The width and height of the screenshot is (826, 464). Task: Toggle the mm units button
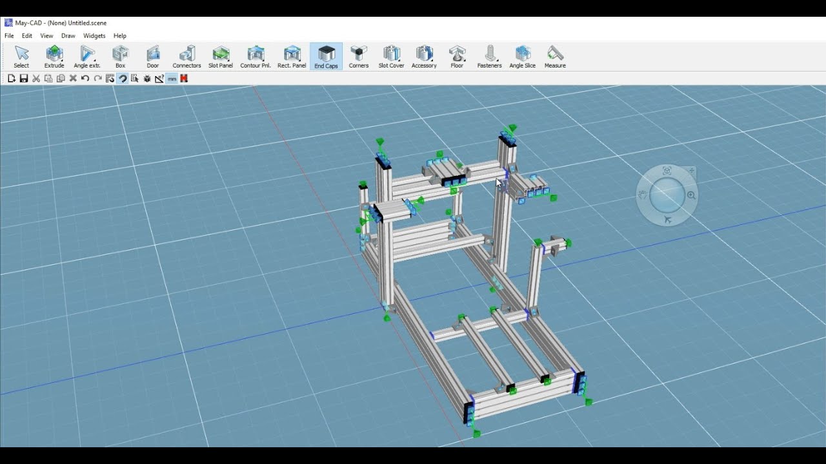(172, 79)
